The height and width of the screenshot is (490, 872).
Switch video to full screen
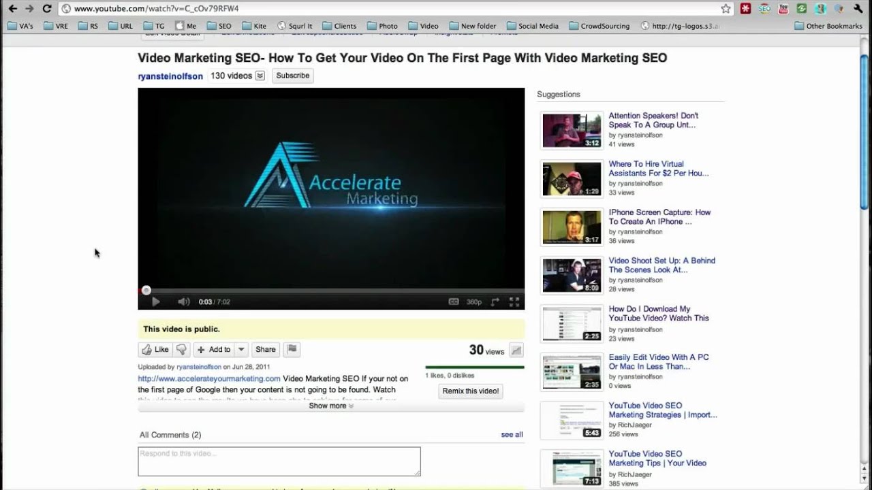[514, 301]
